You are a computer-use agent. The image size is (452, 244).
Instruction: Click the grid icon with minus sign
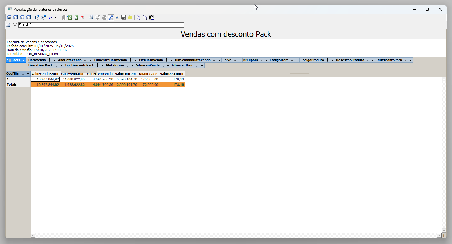15,17
